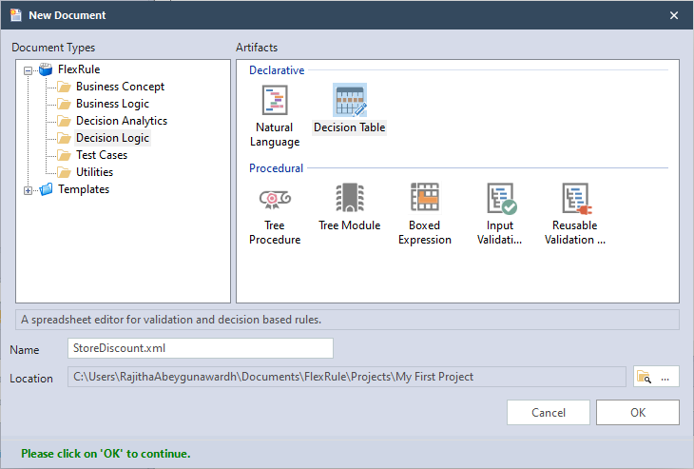The height and width of the screenshot is (469, 694).
Task: Select Business Logic in Document Types
Action: point(112,104)
